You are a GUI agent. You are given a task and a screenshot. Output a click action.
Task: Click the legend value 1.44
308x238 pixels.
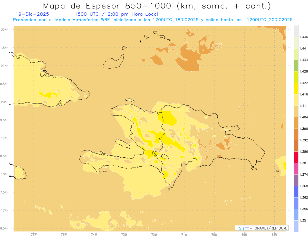[303, 48]
